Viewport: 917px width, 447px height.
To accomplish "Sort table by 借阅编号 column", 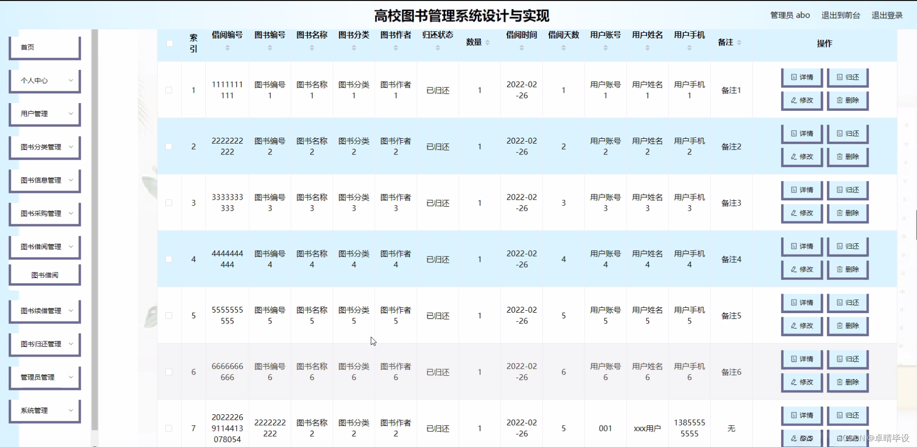I will [x=227, y=47].
